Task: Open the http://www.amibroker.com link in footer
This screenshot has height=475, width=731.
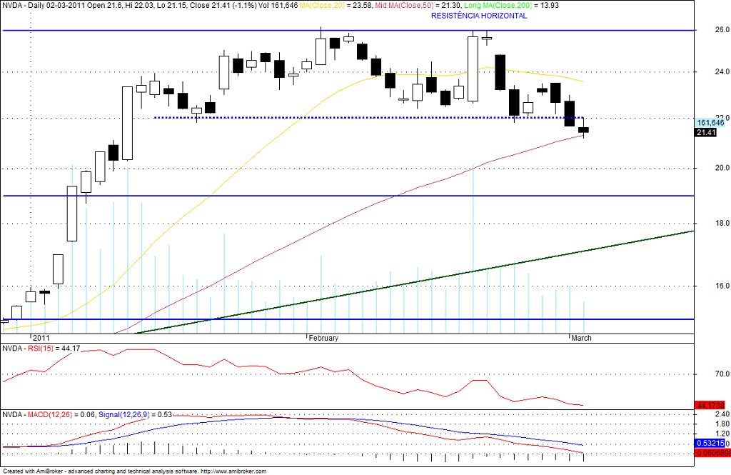Action: click(x=233, y=471)
